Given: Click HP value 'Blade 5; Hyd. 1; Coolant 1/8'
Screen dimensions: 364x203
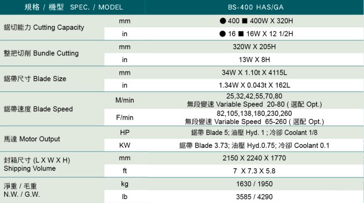Looking at the screenshot, I should tap(254, 133).
